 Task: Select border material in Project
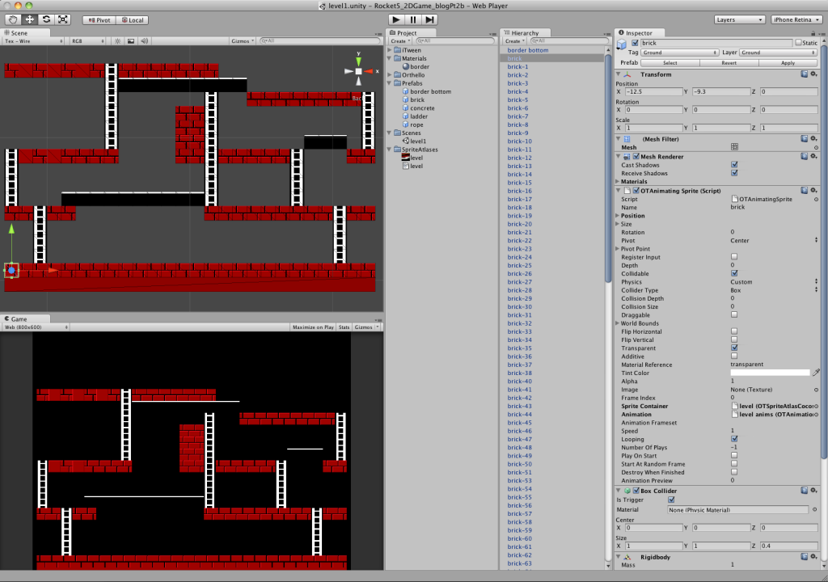point(420,66)
